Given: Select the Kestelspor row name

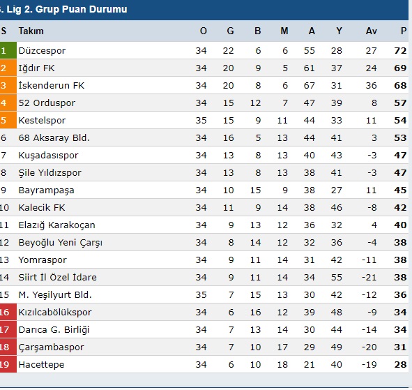Looking at the screenshot, I should pyautogui.click(x=42, y=121).
